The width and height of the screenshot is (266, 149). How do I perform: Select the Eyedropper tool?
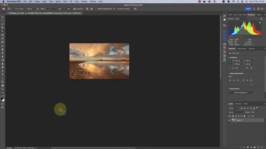point(2,38)
